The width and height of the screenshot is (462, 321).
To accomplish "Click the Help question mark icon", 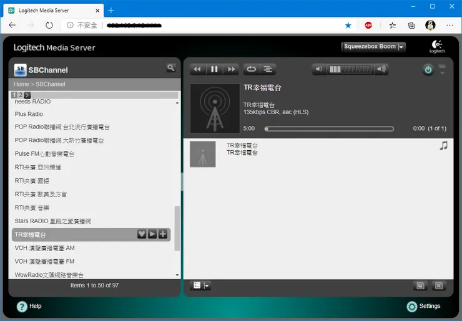I will point(22,307).
